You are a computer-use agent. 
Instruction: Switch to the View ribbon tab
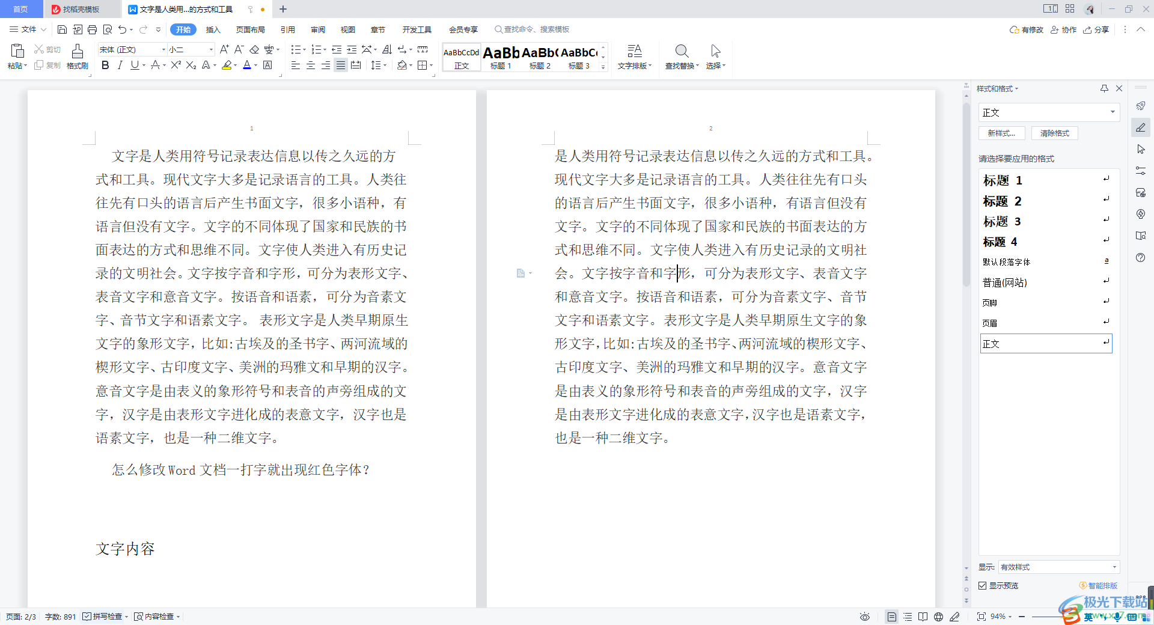click(x=347, y=29)
